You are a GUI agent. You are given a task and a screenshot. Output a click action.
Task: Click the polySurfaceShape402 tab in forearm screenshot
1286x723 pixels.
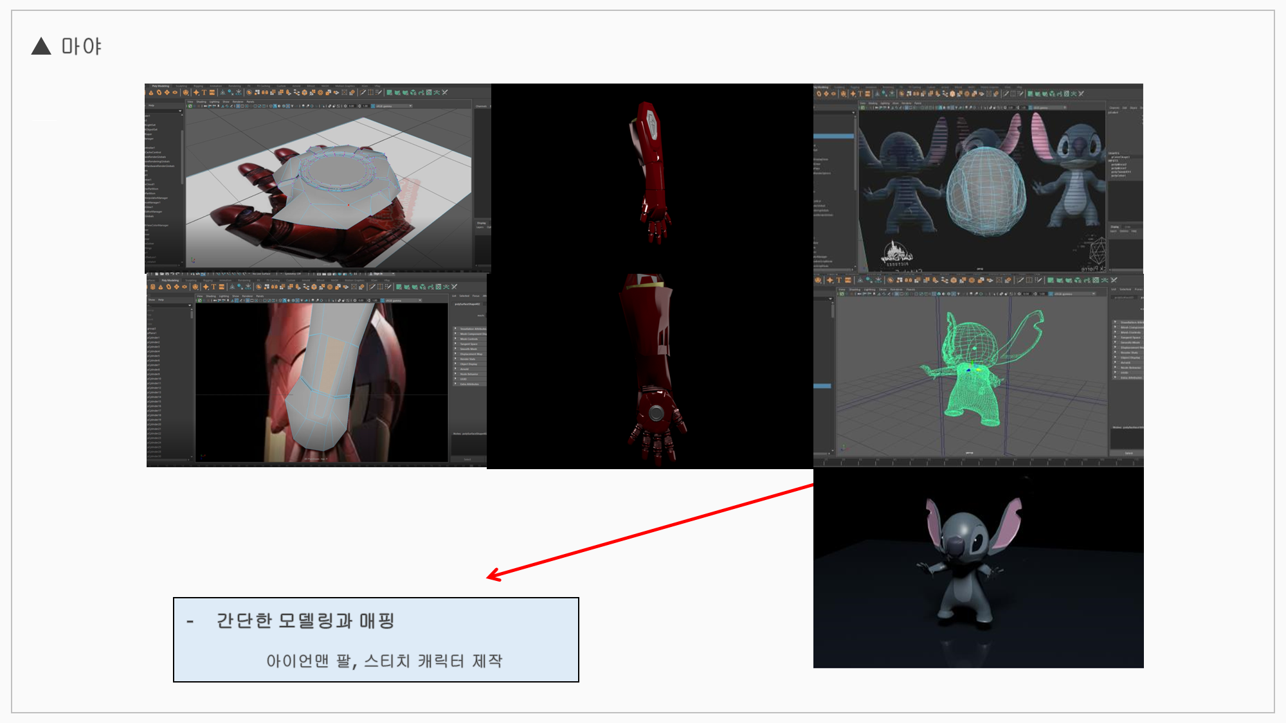pyautogui.click(x=467, y=304)
